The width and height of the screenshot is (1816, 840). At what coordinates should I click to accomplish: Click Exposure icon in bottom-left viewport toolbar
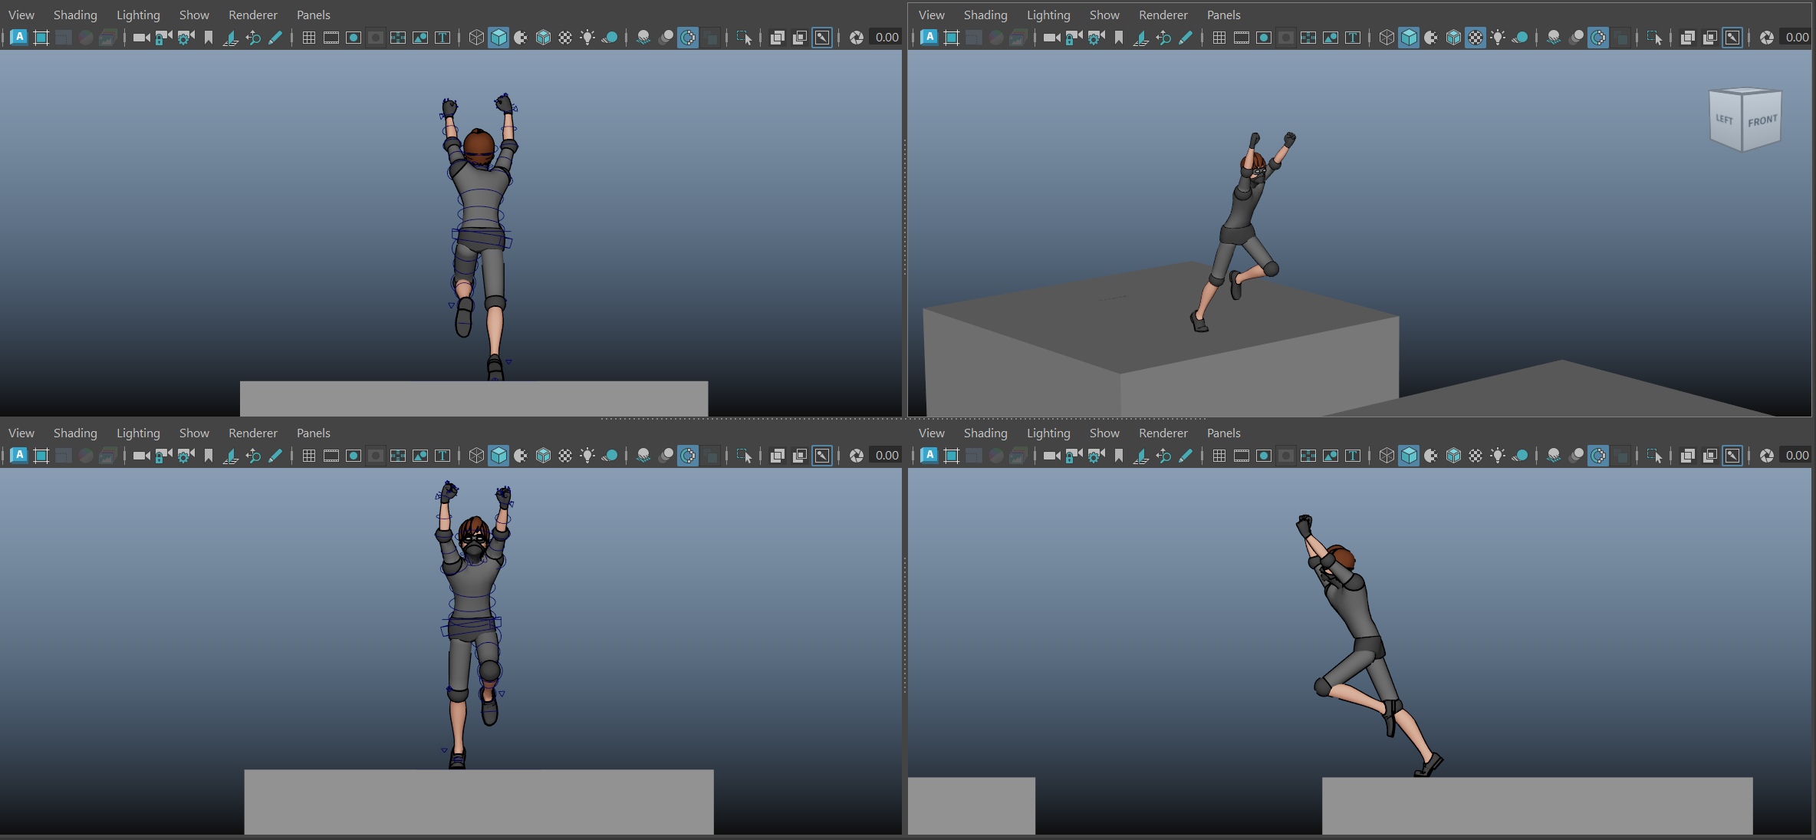click(856, 456)
